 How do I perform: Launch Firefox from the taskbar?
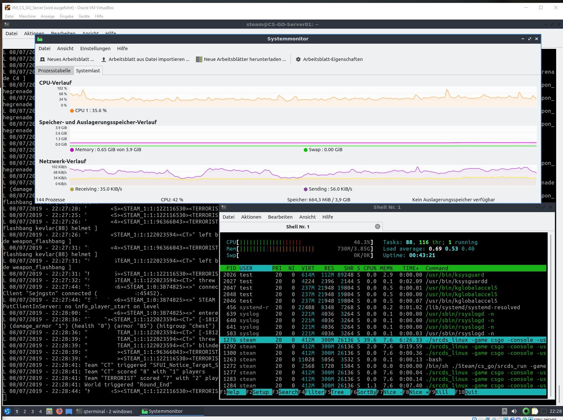pyautogui.click(x=59, y=411)
